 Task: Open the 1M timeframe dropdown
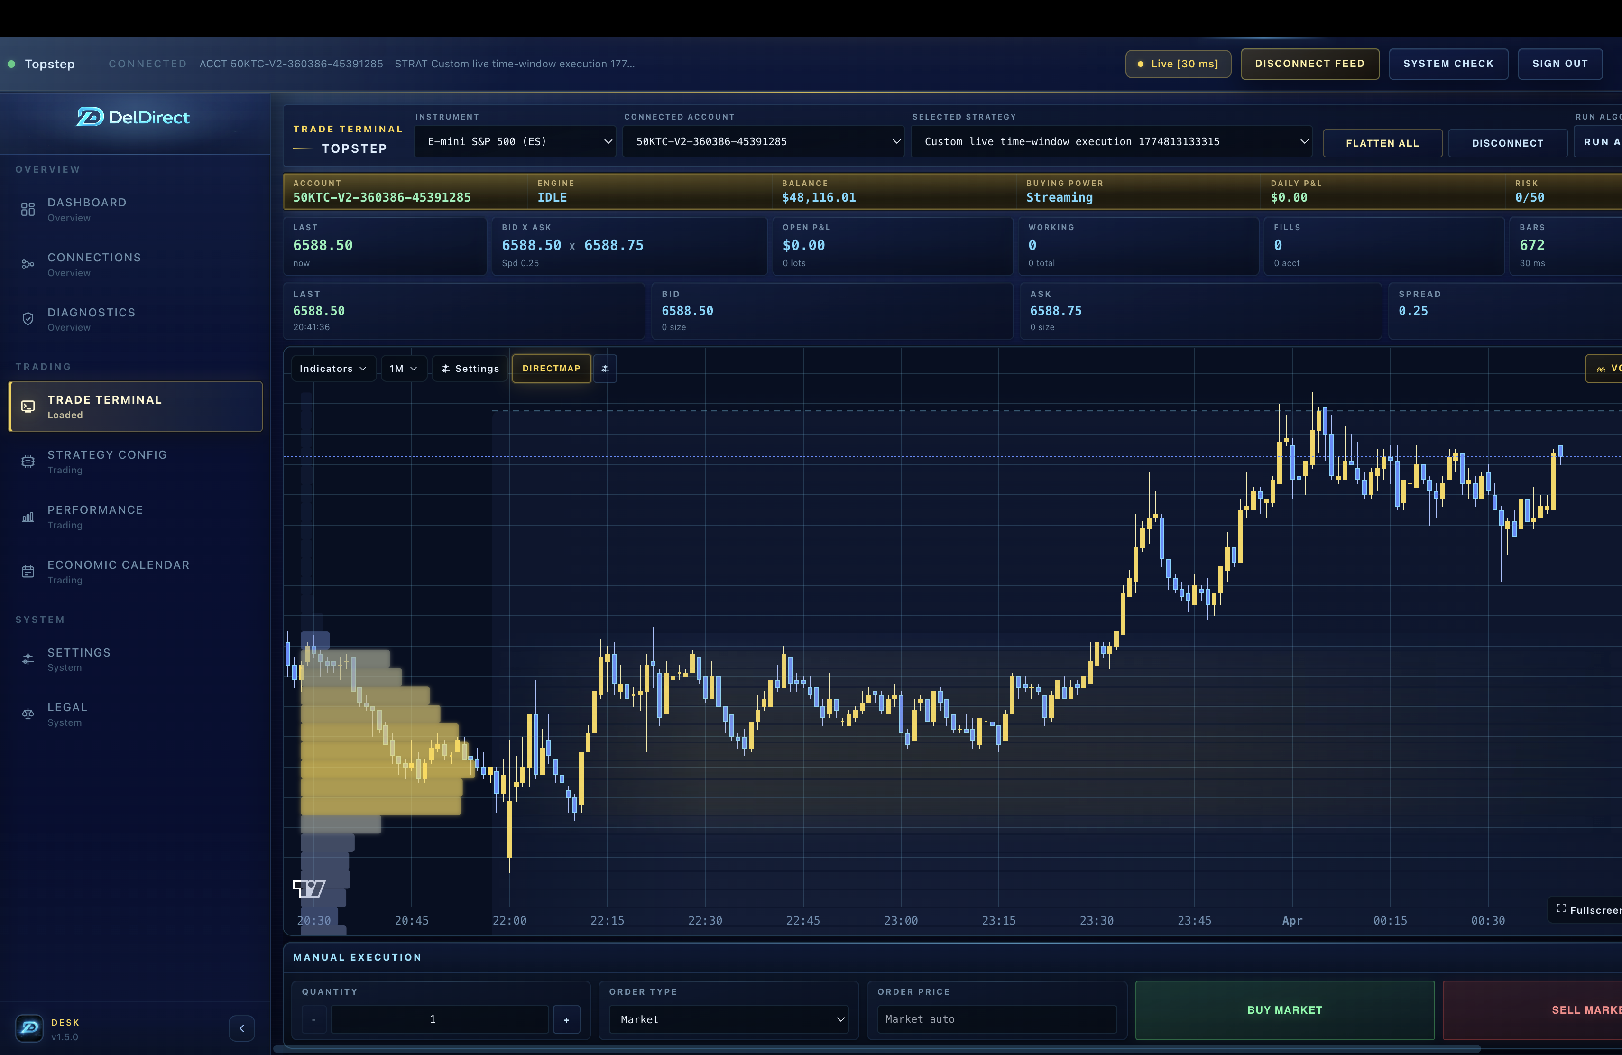click(403, 368)
